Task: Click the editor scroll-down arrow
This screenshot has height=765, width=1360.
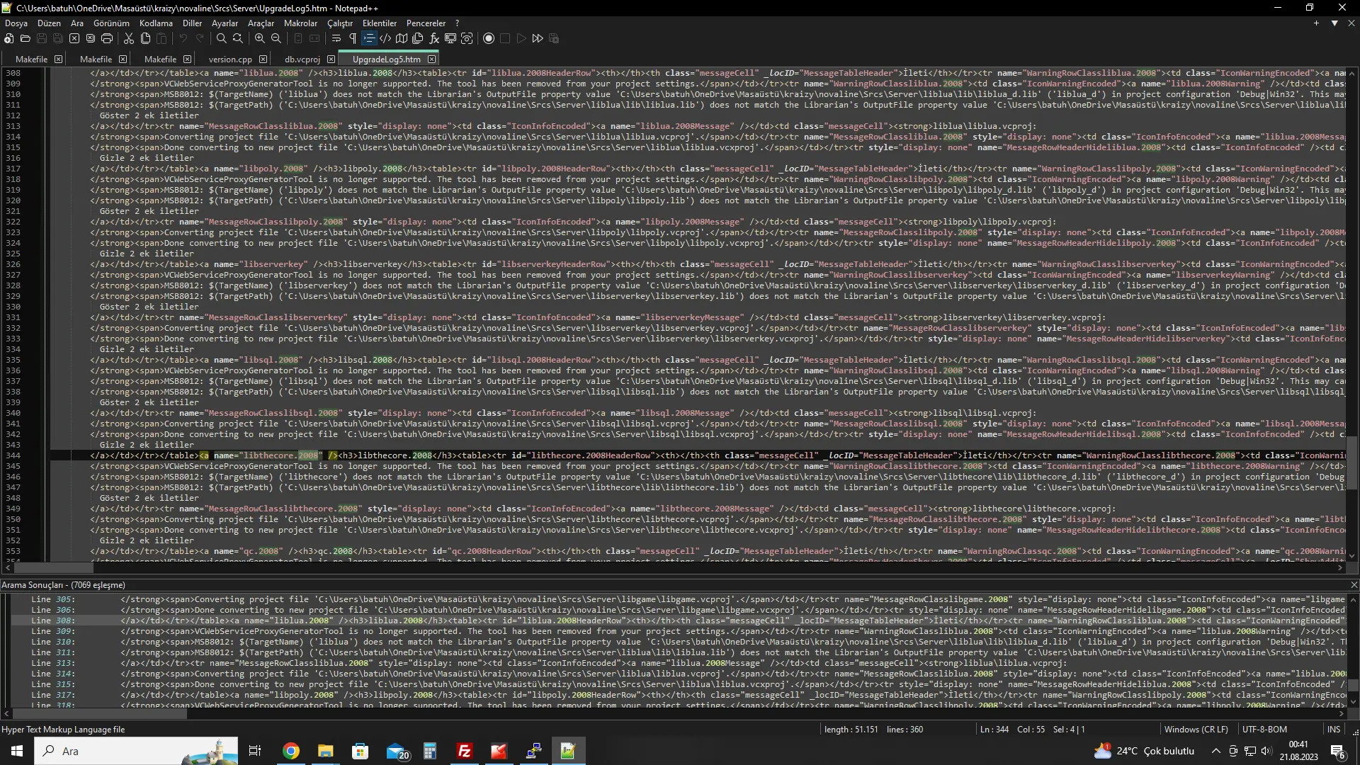Action: [1352, 557]
